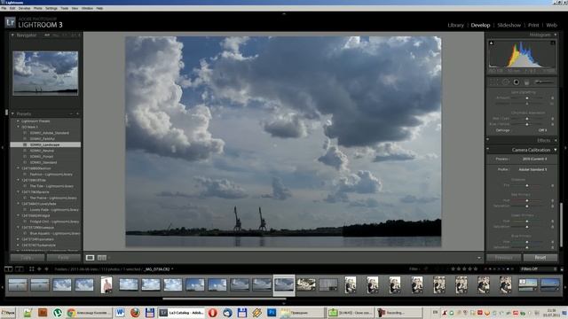
Task: Open the Help menu
Action: tap(99, 8)
